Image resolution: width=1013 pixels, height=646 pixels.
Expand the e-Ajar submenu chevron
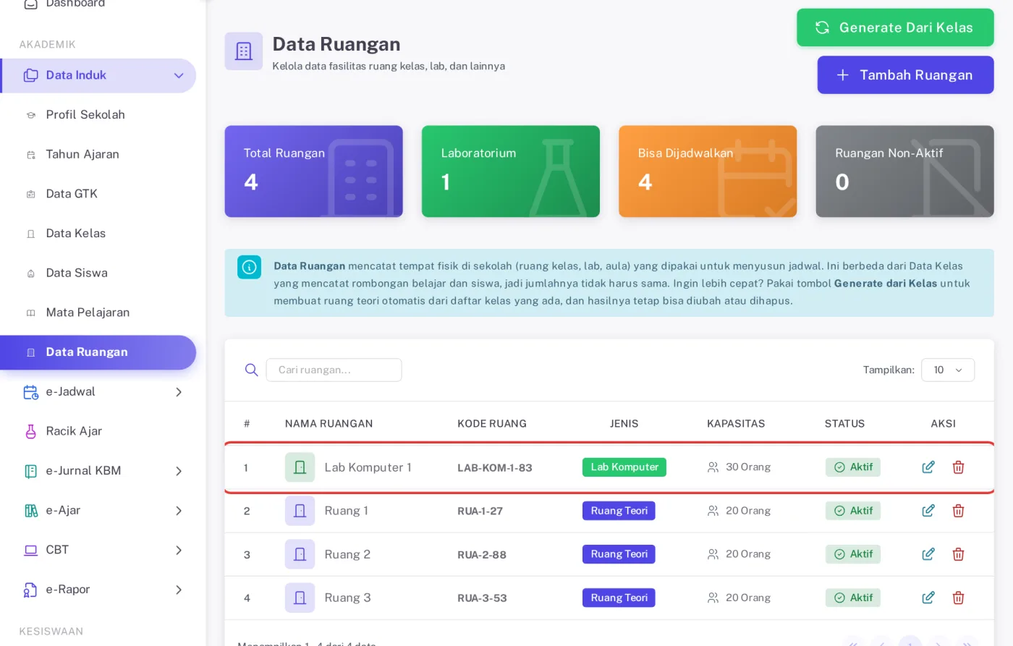click(179, 511)
